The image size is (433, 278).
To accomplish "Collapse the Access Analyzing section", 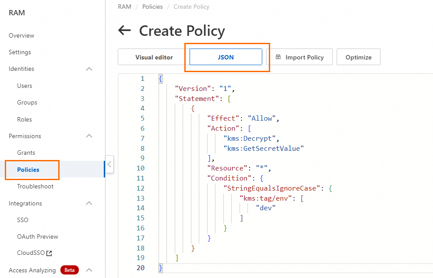I will (89, 271).
